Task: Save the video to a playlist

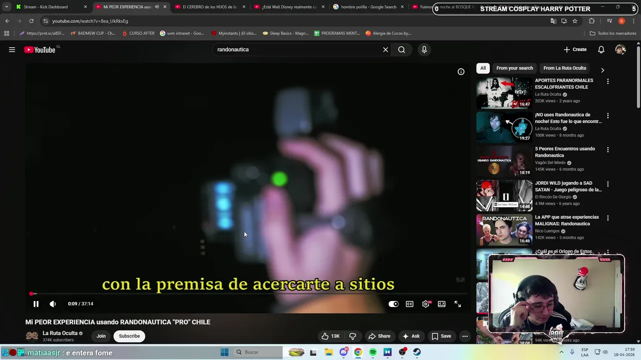Action: 441,336
